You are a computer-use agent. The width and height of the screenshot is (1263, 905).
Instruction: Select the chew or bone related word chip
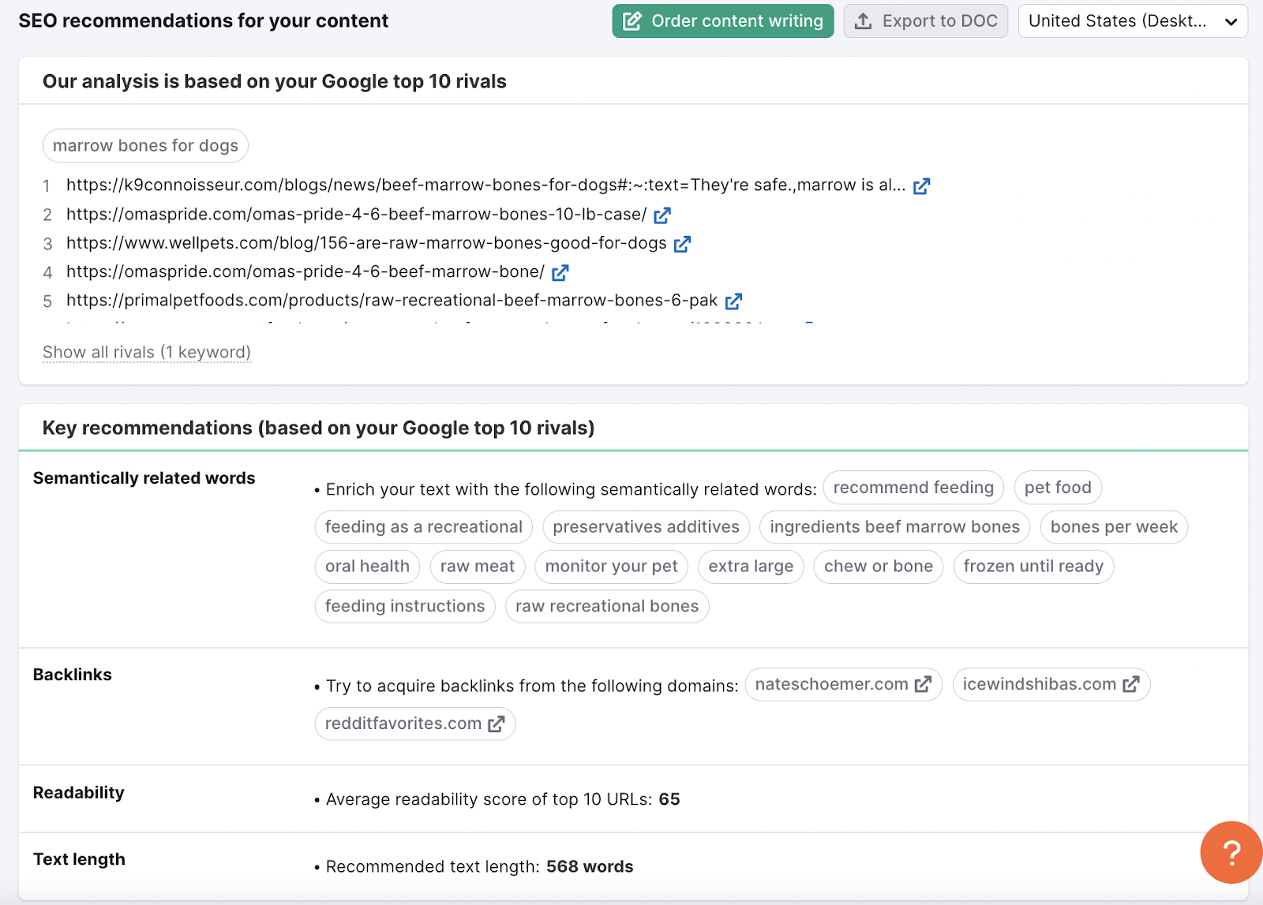878,566
